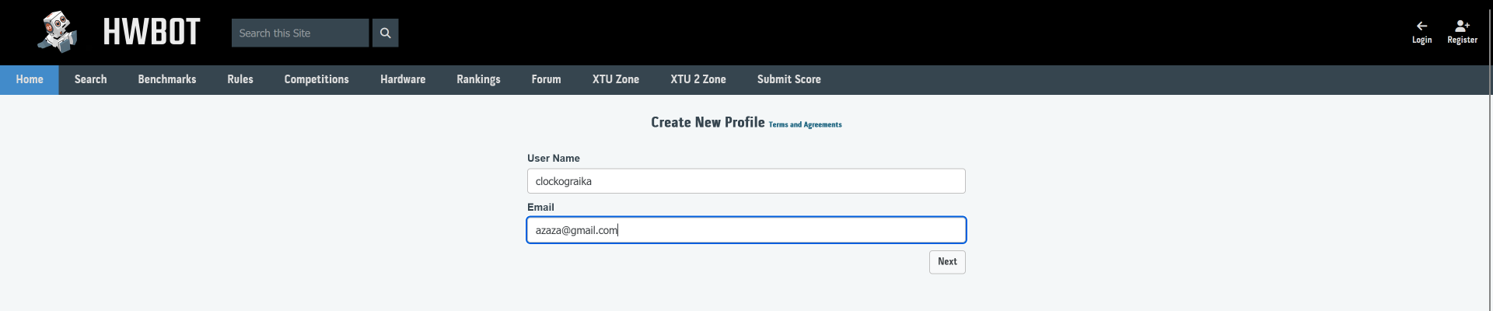Click the HWBOT robot mascot logo
Image resolution: width=1493 pixels, height=311 pixels.
[58, 32]
